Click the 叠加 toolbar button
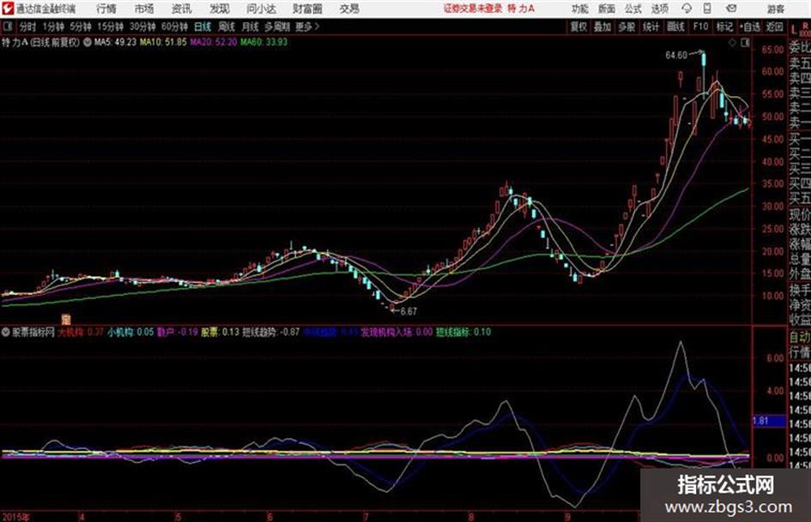 pyautogui.click(x=602, y=27)
